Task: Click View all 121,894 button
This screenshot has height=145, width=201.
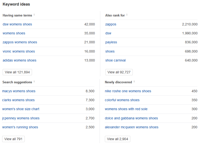Action: (x=17, y=72)
